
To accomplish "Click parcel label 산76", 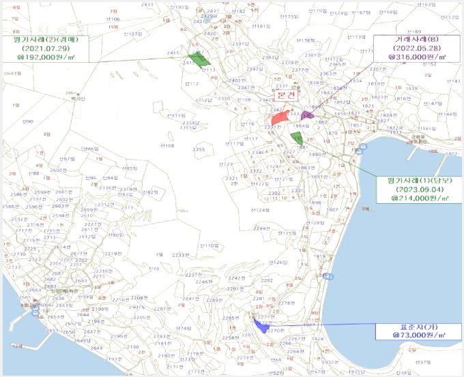I will (x=154, y=269).
